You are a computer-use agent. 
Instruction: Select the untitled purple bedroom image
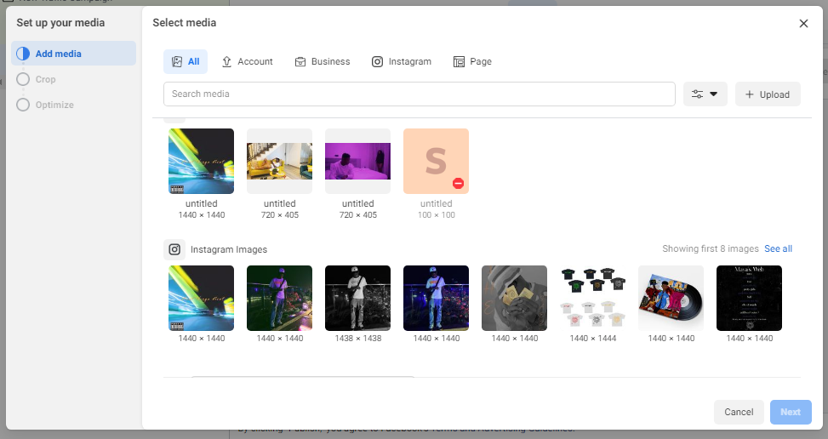click(357, 161)
